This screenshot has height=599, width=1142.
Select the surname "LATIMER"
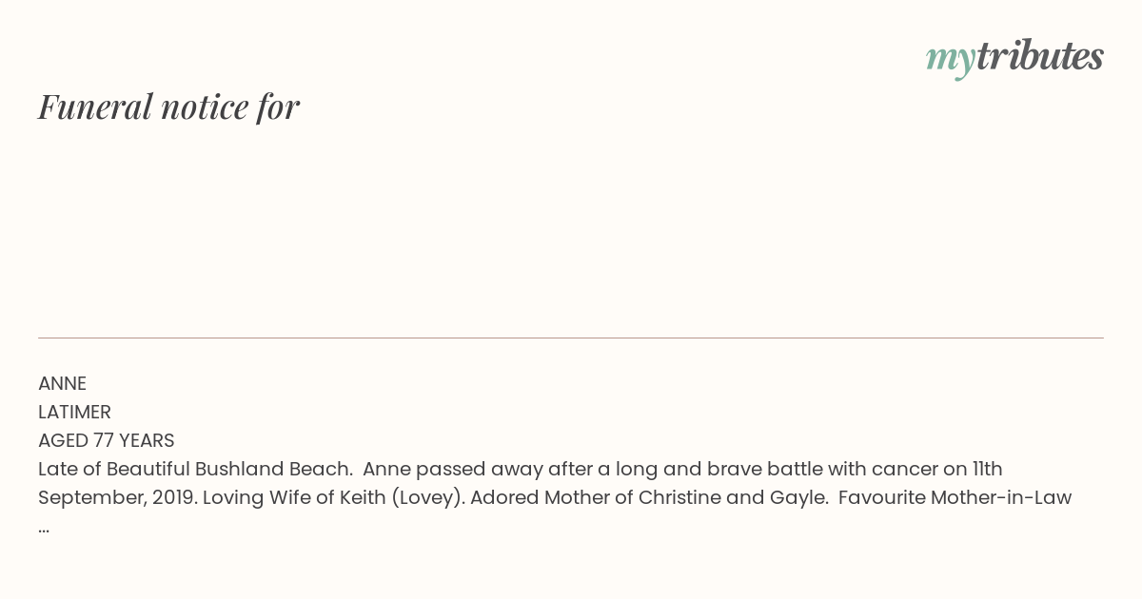click(x=74, y=412)
